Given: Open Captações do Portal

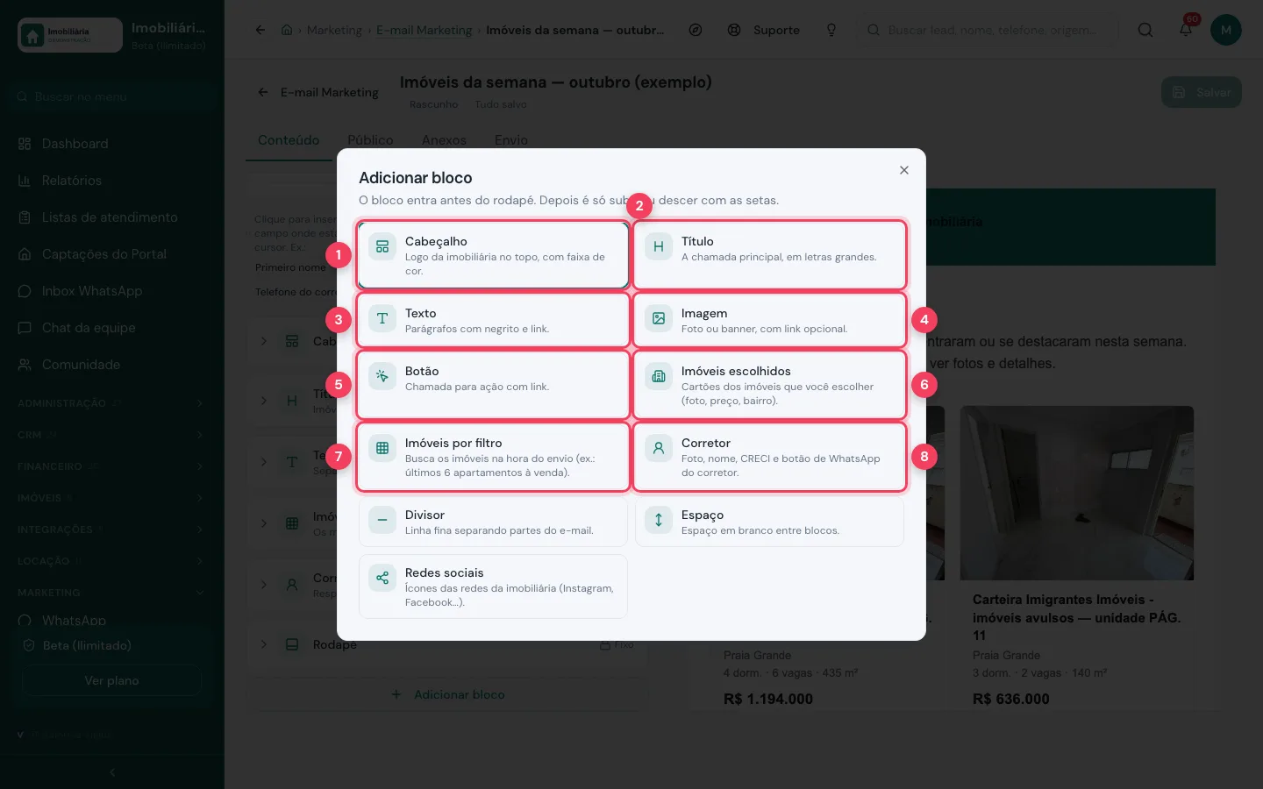Looking at the screenshot, I should coord(111,254).
